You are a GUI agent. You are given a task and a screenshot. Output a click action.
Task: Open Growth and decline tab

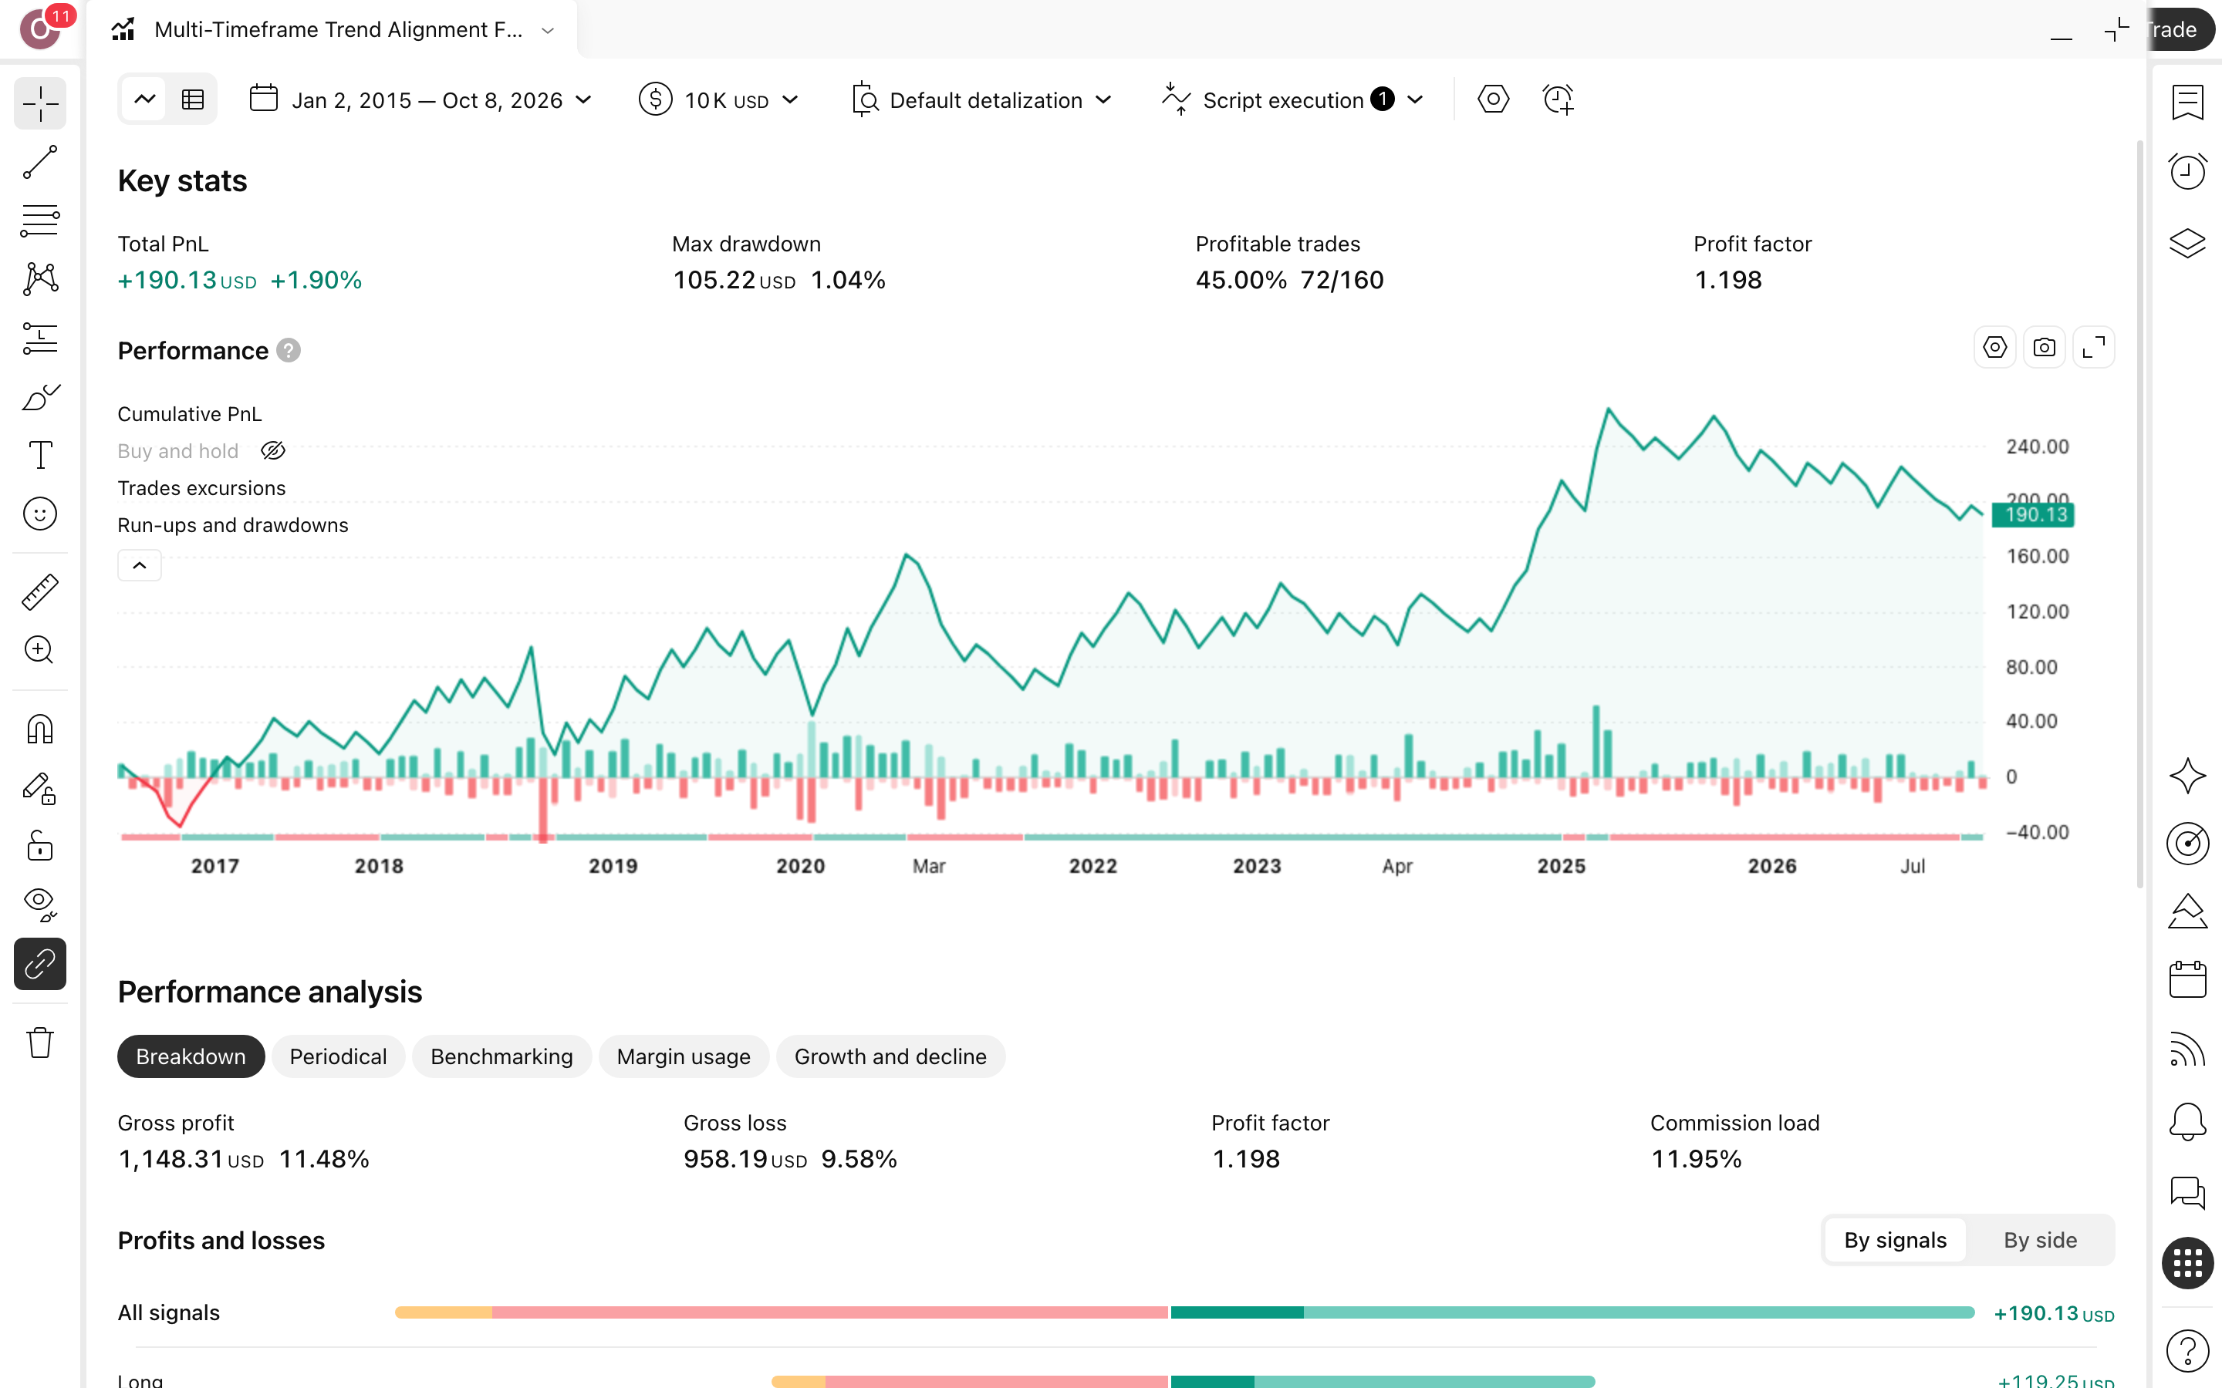coord(890,1056)
